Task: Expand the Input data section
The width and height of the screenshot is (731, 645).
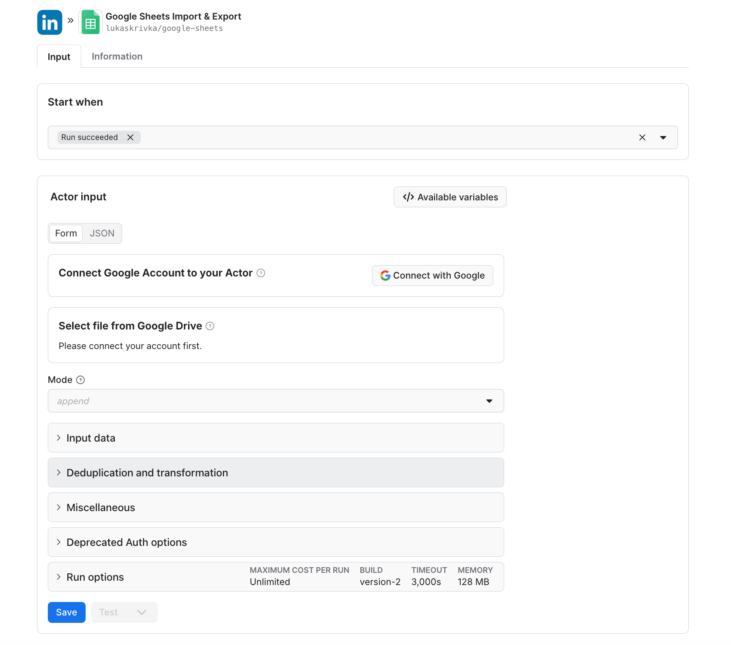Action: pos(276,438)
